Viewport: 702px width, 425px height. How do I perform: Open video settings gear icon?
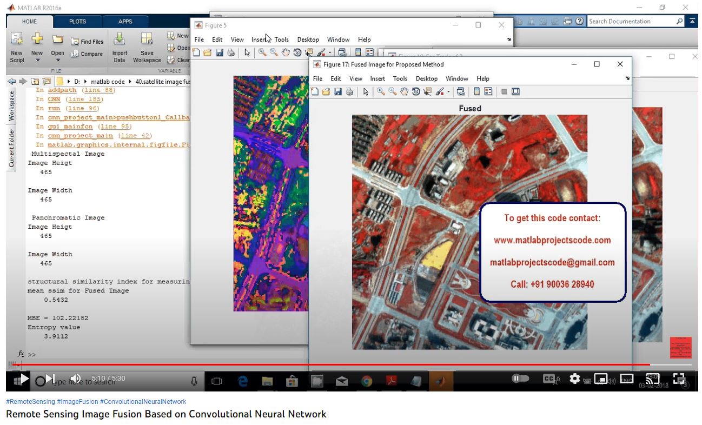(575, 378)
